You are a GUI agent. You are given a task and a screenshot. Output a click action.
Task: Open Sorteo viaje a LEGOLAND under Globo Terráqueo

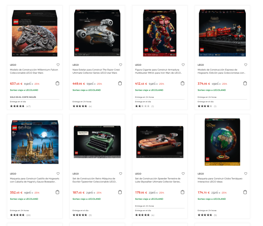[x=212, y=199]
